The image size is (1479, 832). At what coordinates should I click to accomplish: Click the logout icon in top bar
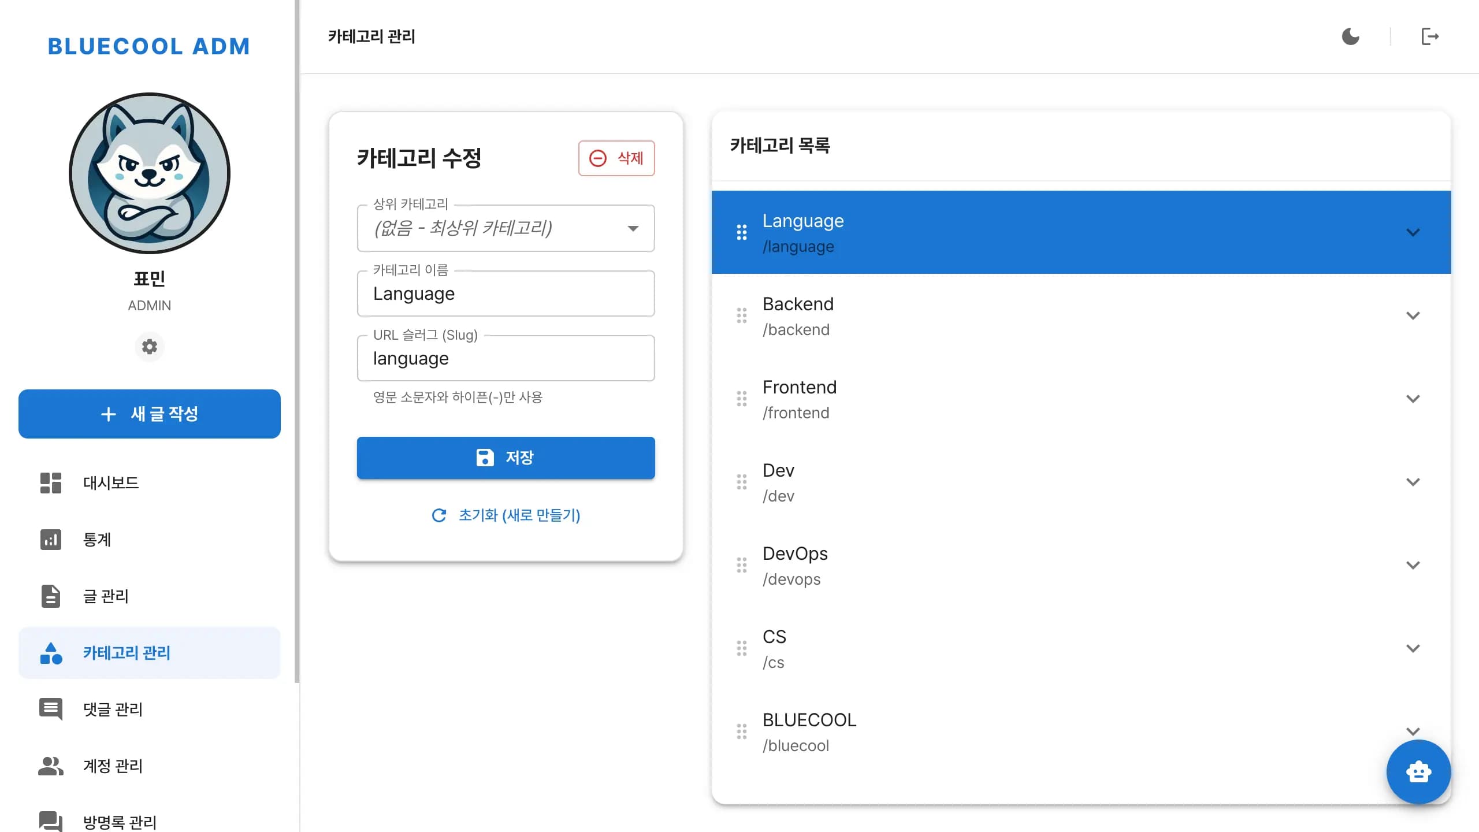pyautogui.click(x=1431, y=36)
